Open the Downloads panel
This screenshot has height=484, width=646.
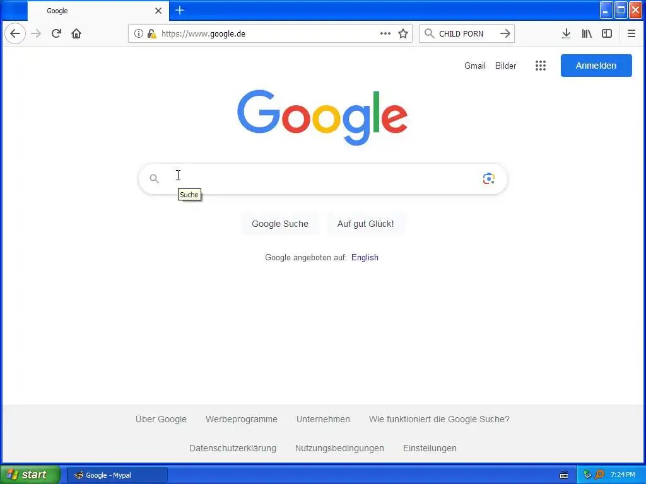point(566,33)
